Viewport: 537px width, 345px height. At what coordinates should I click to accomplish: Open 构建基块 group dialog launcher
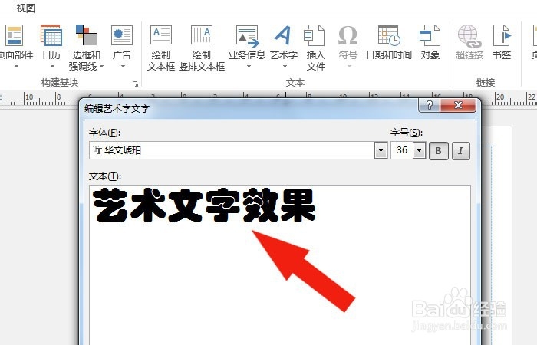coord(135,84)
